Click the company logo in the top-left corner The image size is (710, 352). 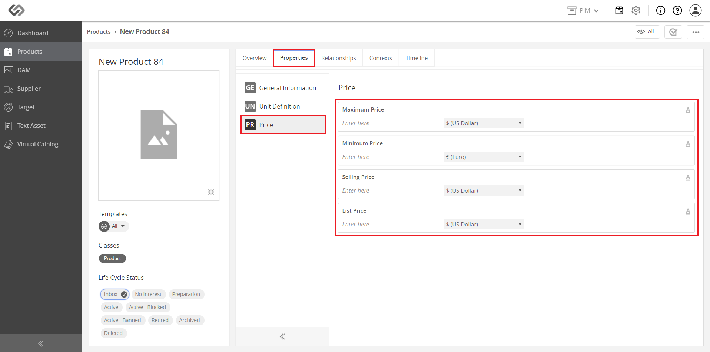16,10
